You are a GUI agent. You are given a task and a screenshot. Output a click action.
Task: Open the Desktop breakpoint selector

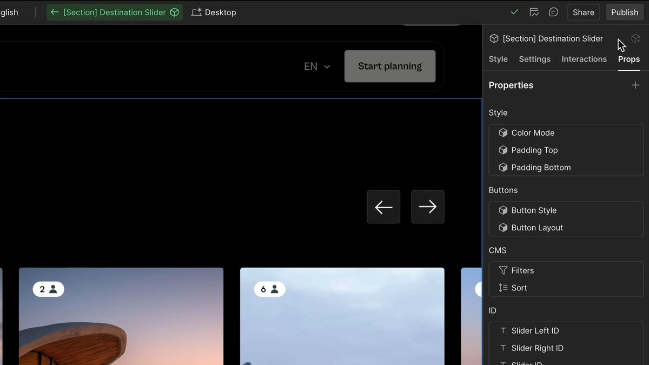pyautogui.click(x=214, y=12)
